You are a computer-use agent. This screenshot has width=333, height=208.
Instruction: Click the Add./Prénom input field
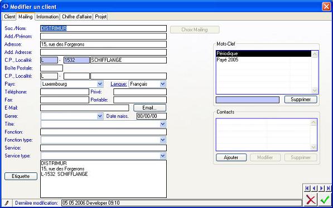tap(103, 36)
